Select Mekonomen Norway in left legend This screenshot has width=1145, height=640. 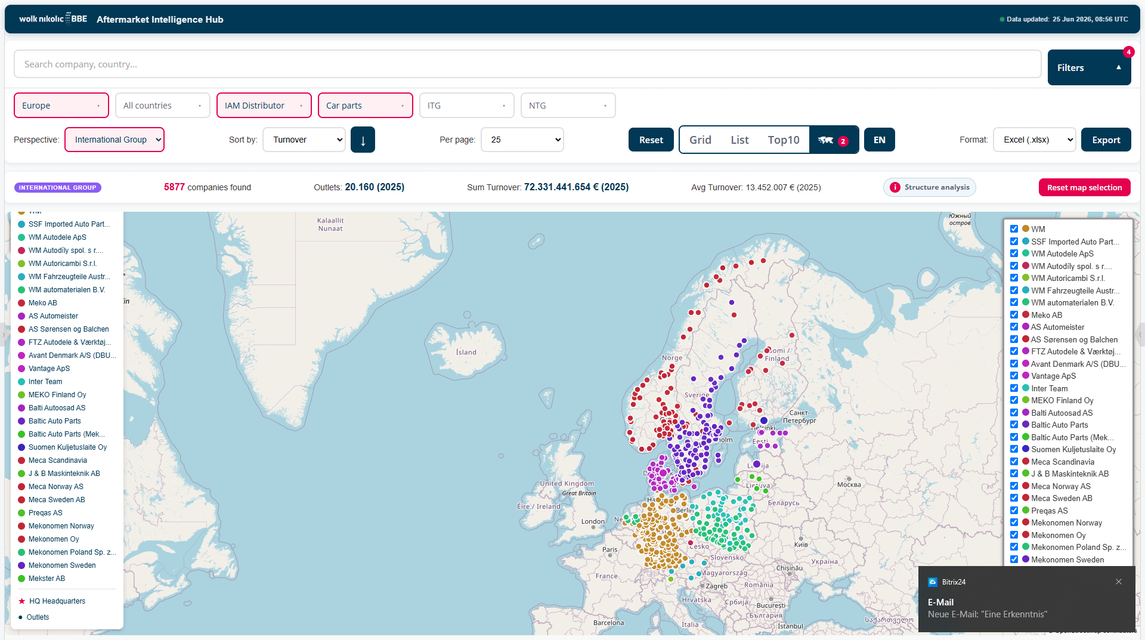[x=61, y=526]
